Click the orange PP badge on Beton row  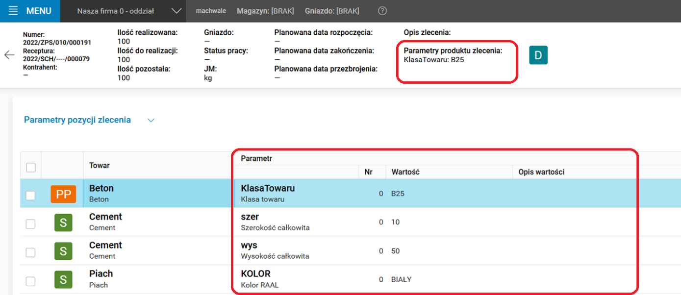click(x=63, y=194)
